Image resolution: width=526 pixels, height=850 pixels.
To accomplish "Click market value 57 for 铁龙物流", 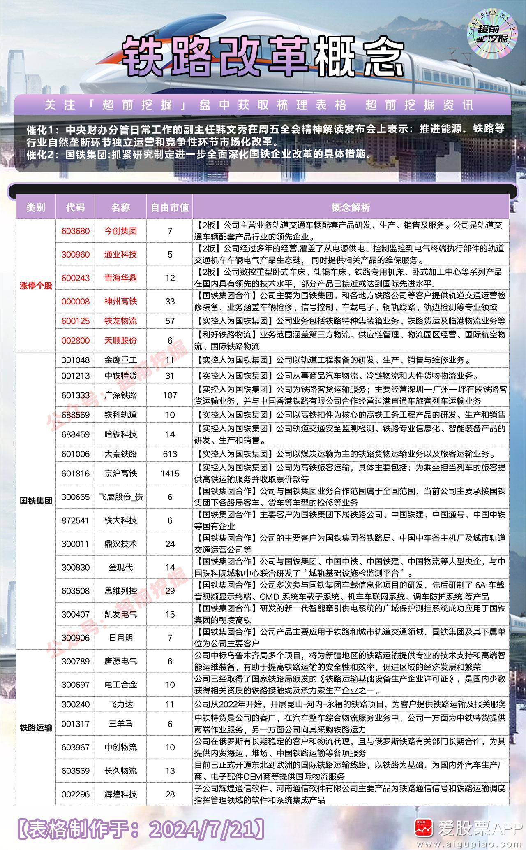I will [170, 321].
